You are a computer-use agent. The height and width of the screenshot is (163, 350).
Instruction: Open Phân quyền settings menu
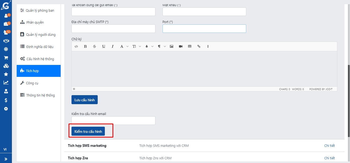[x=35, y=23]
